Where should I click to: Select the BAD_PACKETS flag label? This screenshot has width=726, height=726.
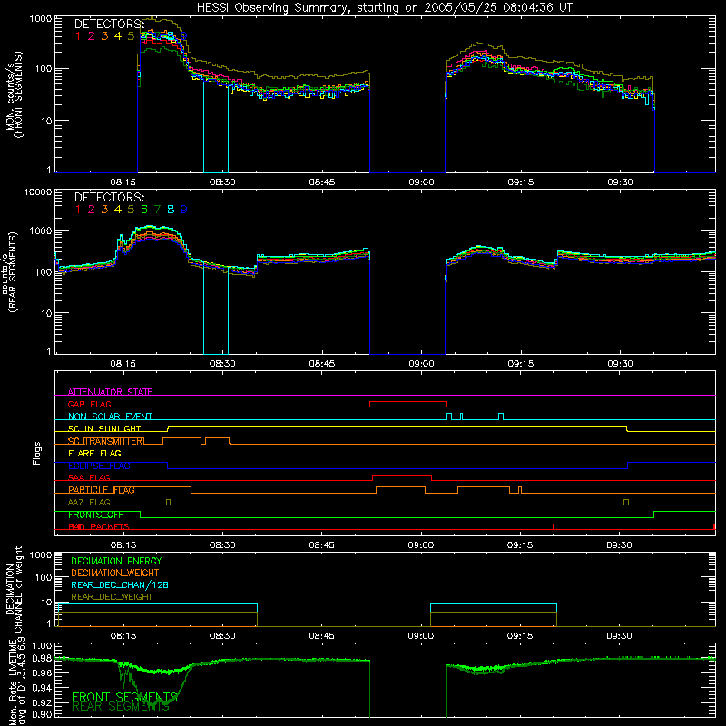[99, 526]
